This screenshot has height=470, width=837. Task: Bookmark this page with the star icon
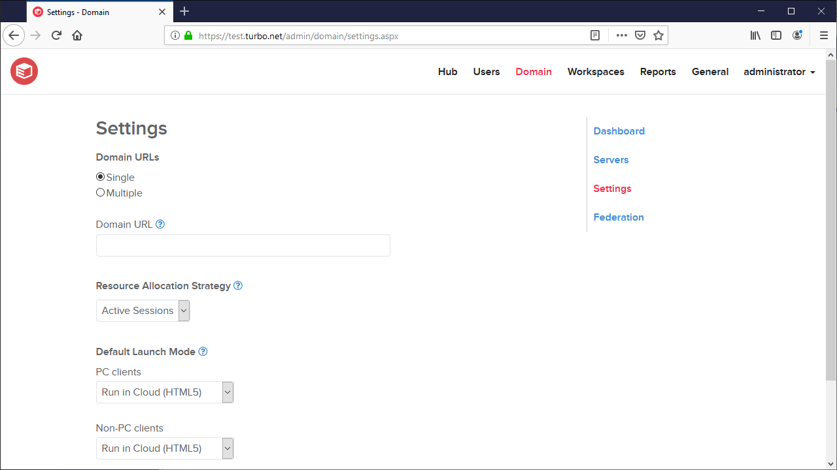point(658,35)
